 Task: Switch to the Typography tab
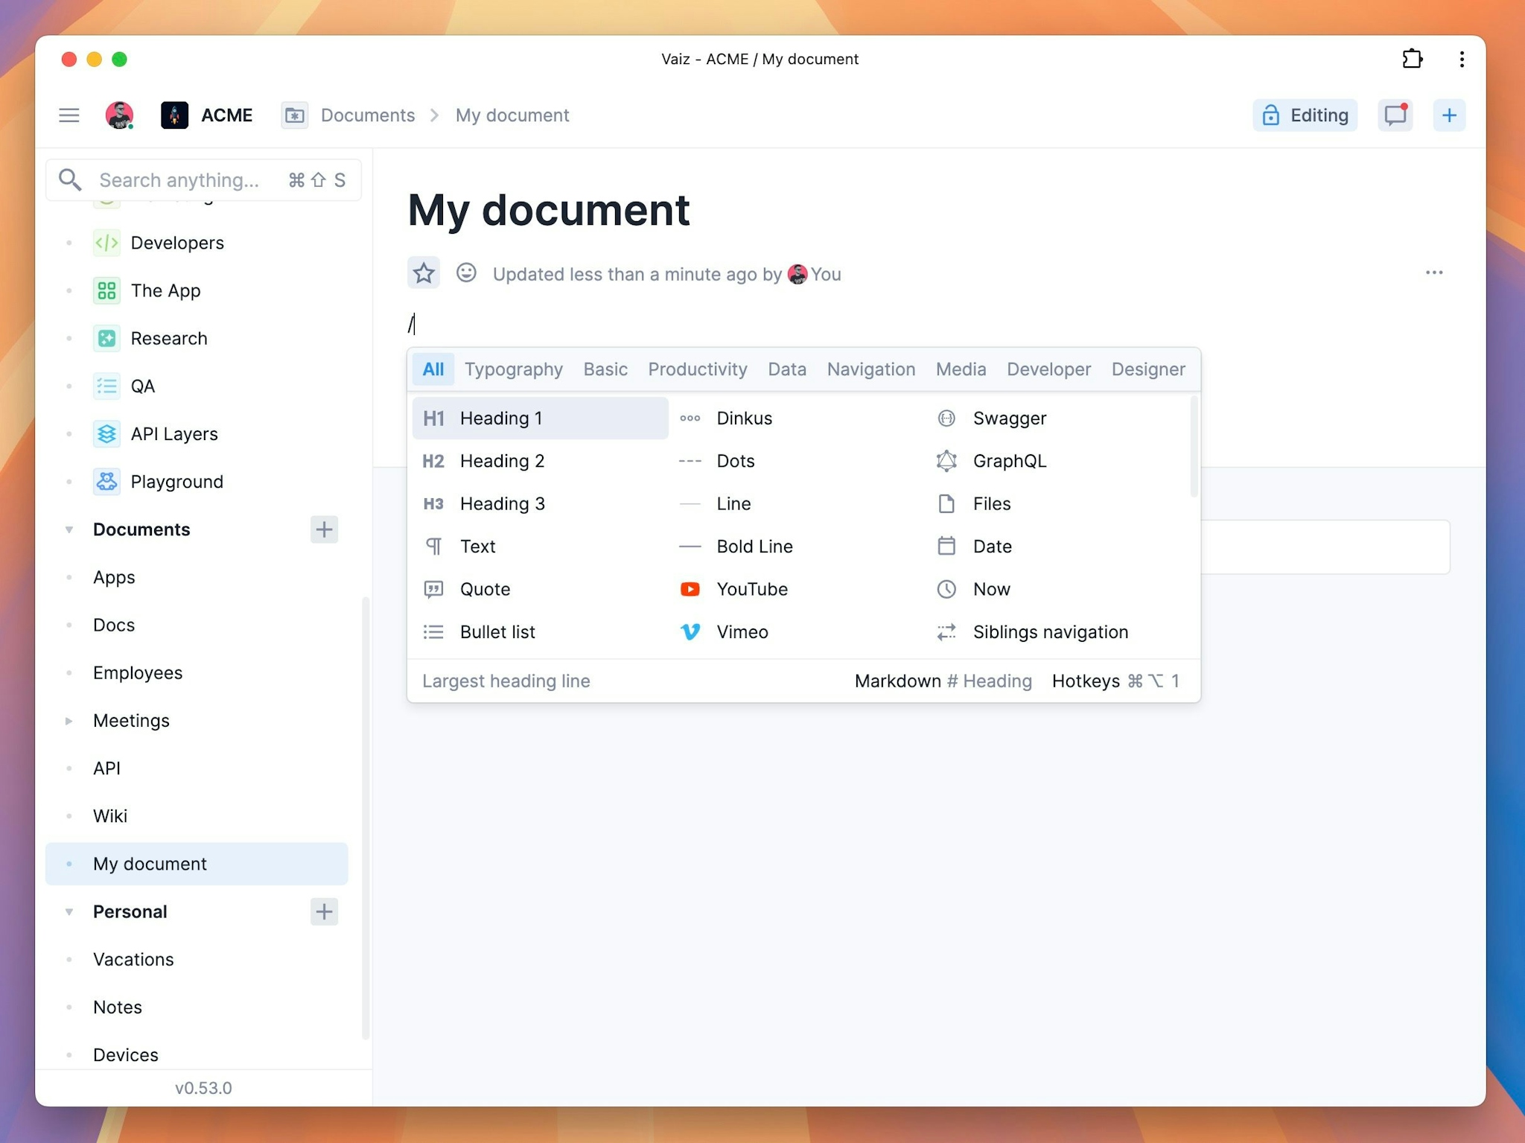point(514,369)
